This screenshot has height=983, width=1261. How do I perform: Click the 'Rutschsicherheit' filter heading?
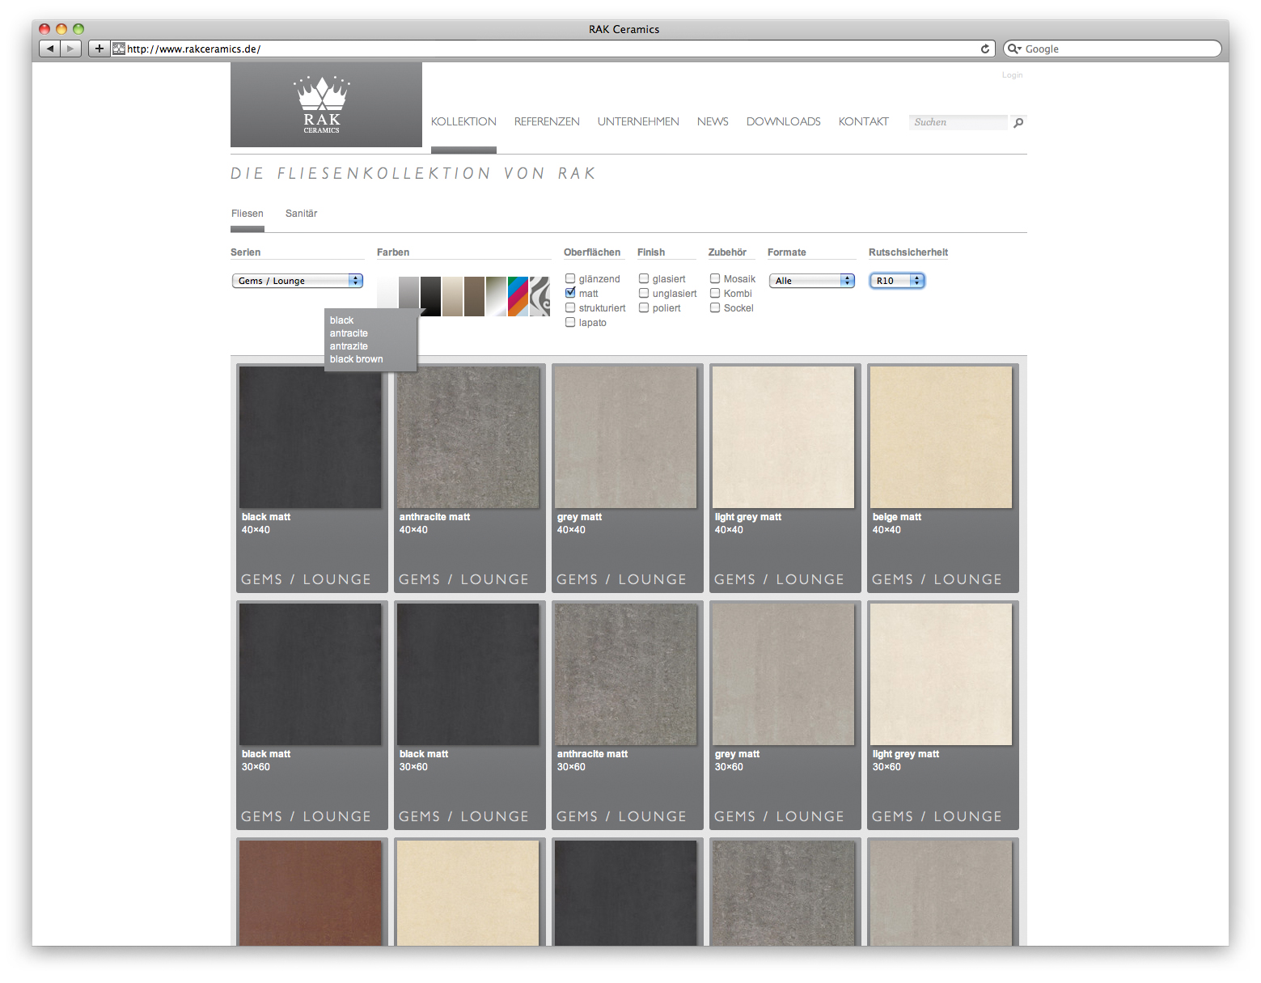[908, 252]
